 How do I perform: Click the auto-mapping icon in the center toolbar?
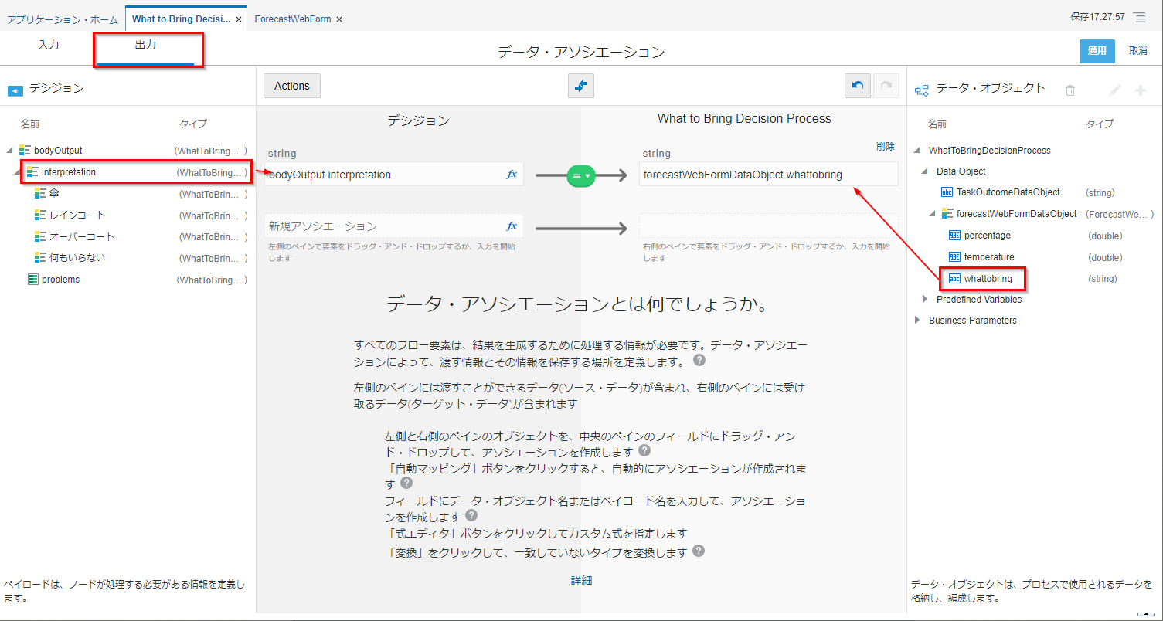click(580, 86)
